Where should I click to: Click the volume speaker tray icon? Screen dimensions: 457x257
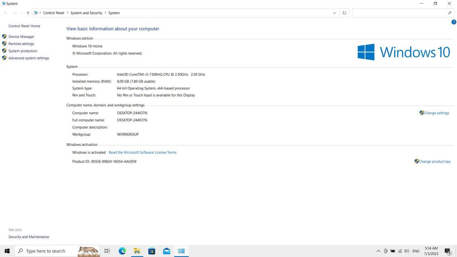(x=407, y=251)
